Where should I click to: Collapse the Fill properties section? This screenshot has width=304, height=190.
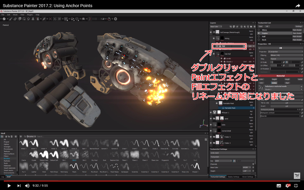(x=259, y=48)
